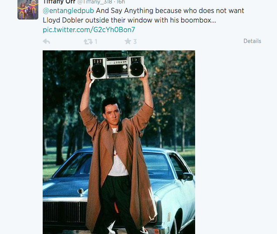The height and width of the screenshot is (234, 277).
Task: Click the 16h tweet timestamp
Action: pos(121,2)
